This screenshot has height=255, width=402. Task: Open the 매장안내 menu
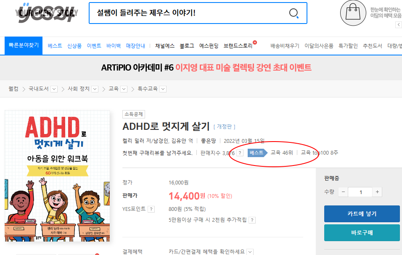coord(135,45)
